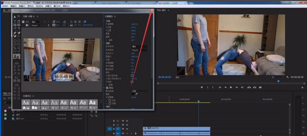Select the Rotation tool in titler
The height and width of the screenshot is (136, 307).
pos(19,17)
